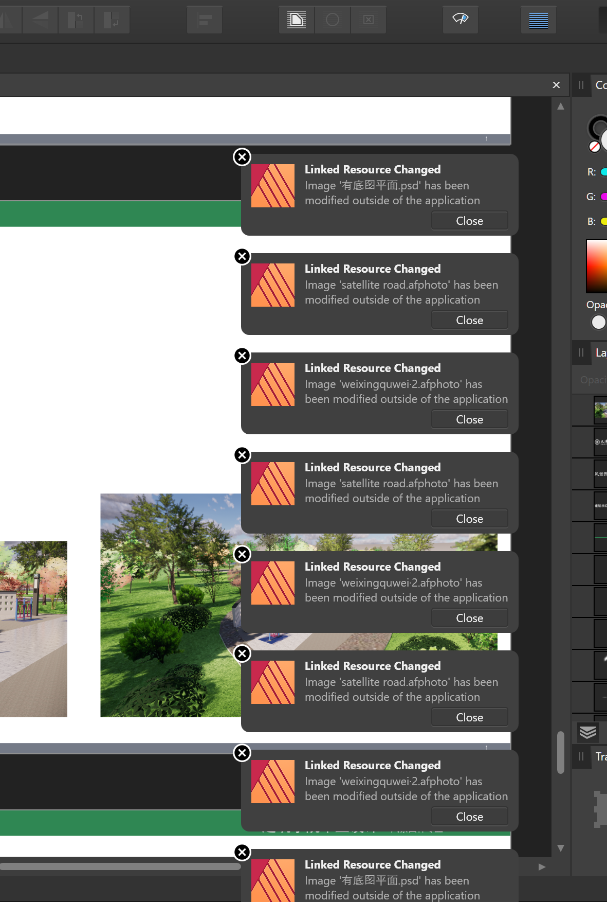Click the text wrap page icon in toolbar
This screenshot has width=607, height=902.
tap(297, 20)
